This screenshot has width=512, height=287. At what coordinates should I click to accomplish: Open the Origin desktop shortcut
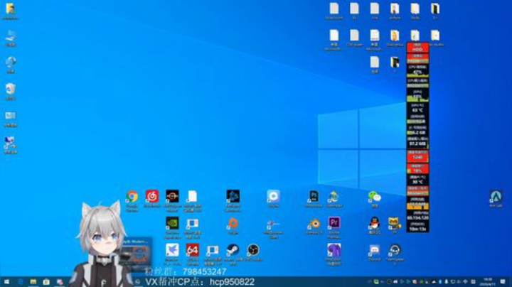tap(233, 223)
